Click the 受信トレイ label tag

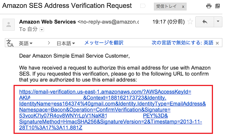pyautogui.click(x=166, y=6)
